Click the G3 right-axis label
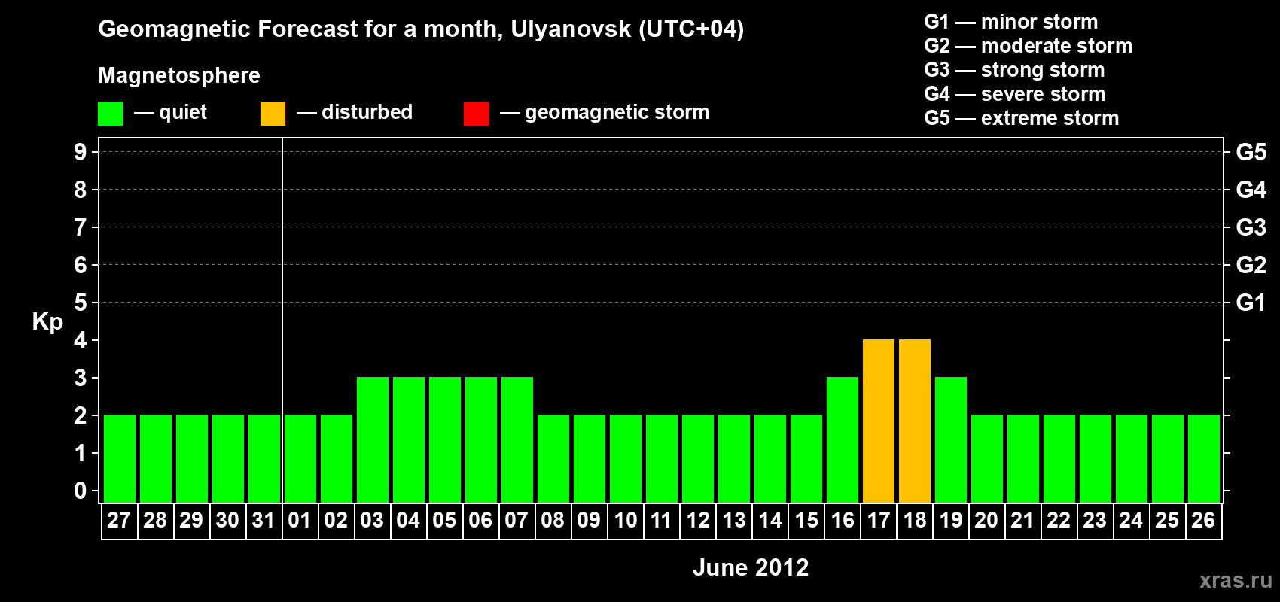This screenshot has height=602, width=1280. point(1251,227)
